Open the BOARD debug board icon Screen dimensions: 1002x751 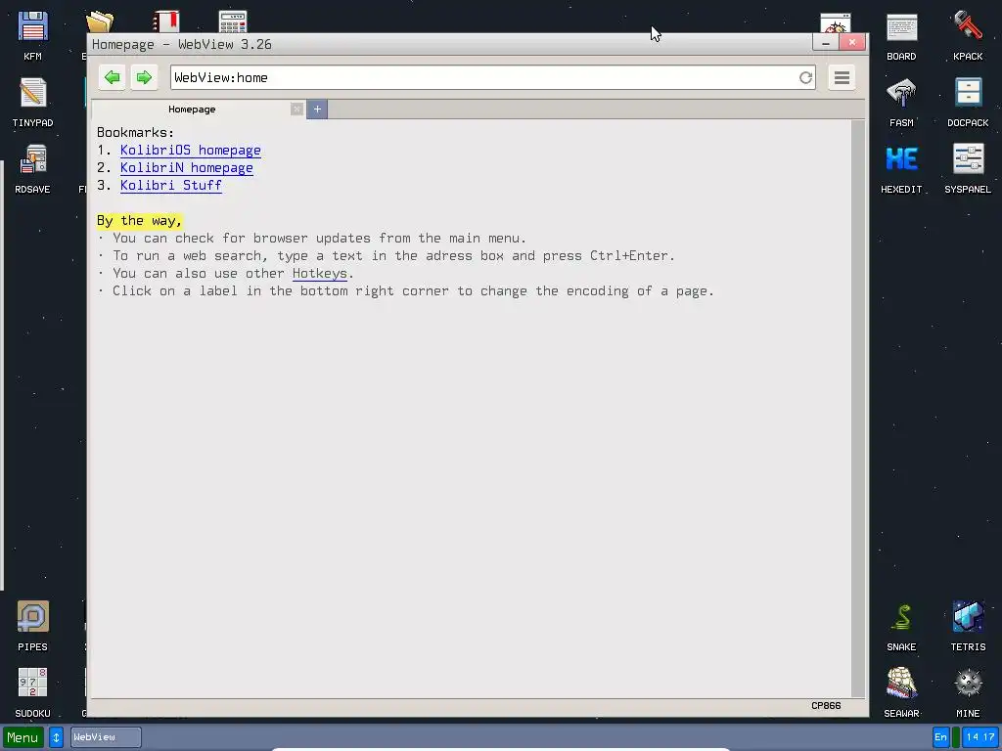[x=901, y=35]
